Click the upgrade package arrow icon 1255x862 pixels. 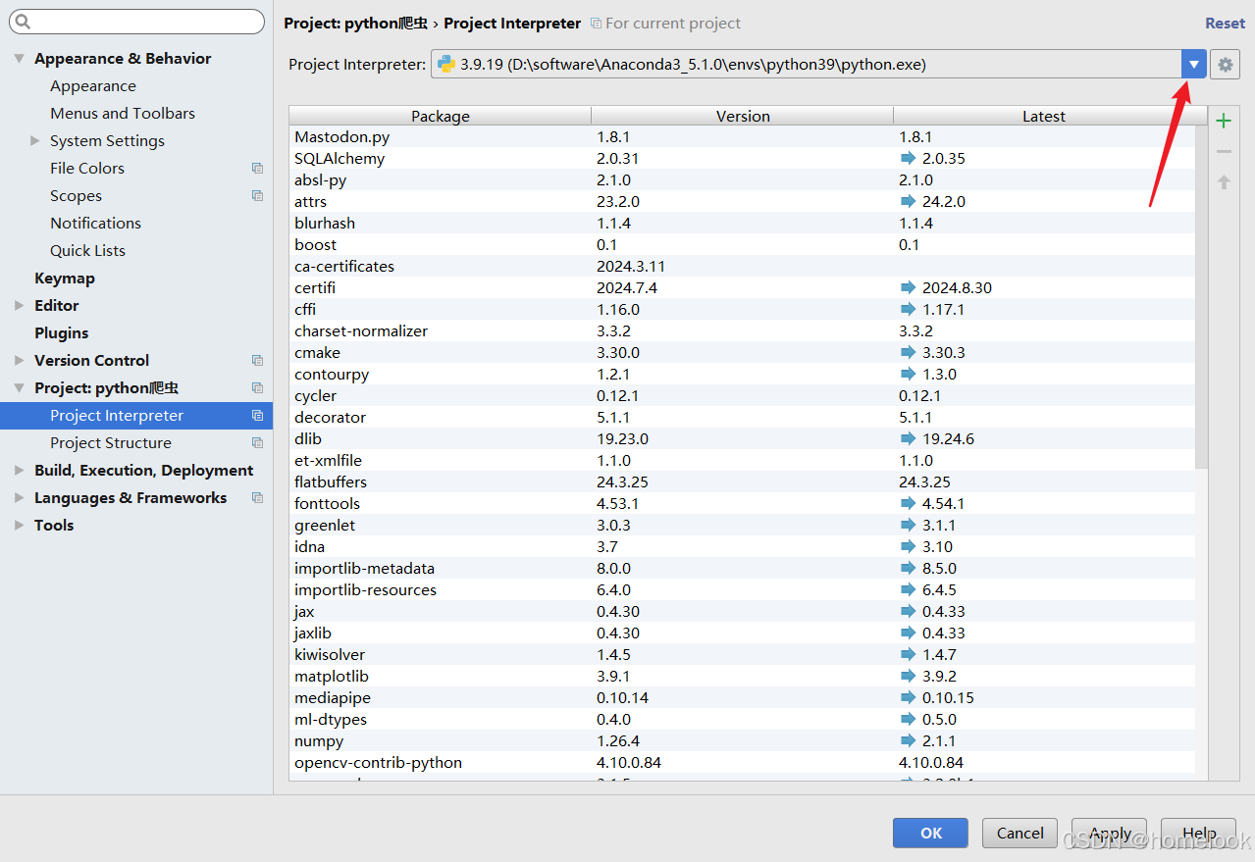pos(1224,182)
